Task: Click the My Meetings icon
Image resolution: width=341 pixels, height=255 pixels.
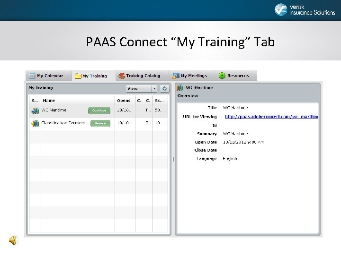Action: click(176, 76)
